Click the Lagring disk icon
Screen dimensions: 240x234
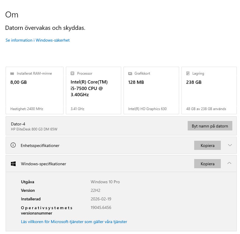188,73
